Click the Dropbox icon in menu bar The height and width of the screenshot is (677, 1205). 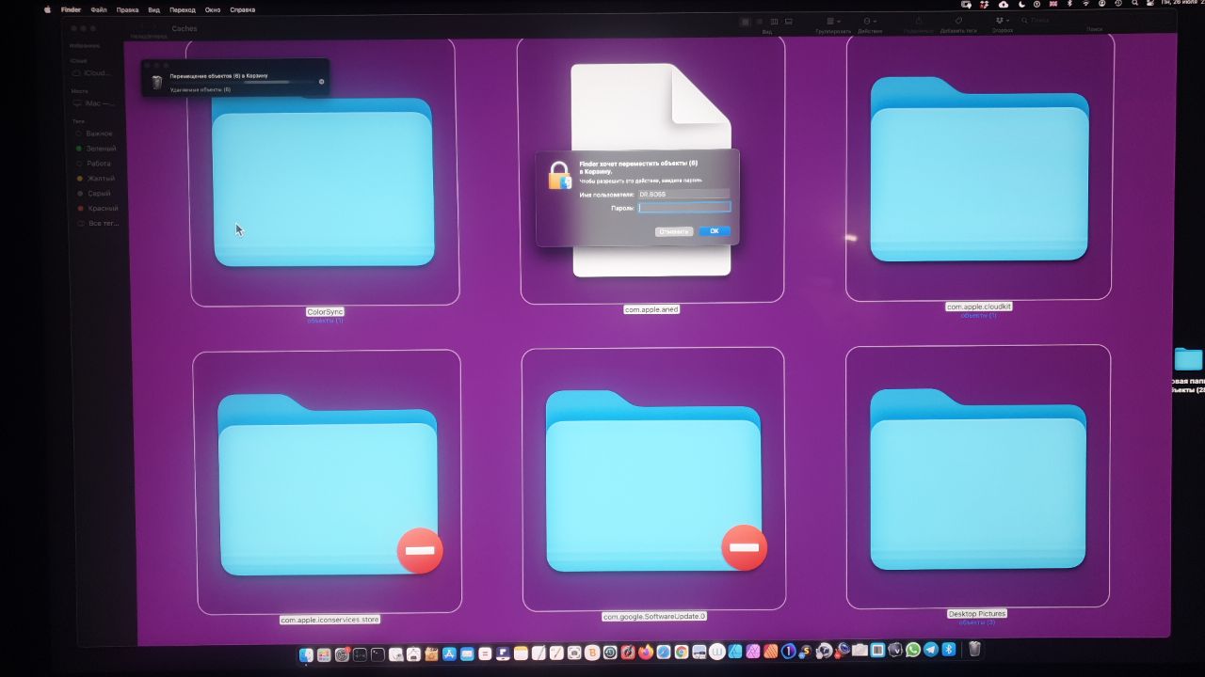[x=984, y=5]
